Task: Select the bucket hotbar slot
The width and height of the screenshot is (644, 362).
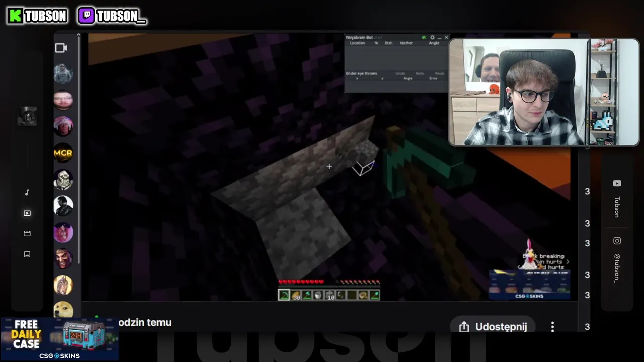Action: click(318, 295)
